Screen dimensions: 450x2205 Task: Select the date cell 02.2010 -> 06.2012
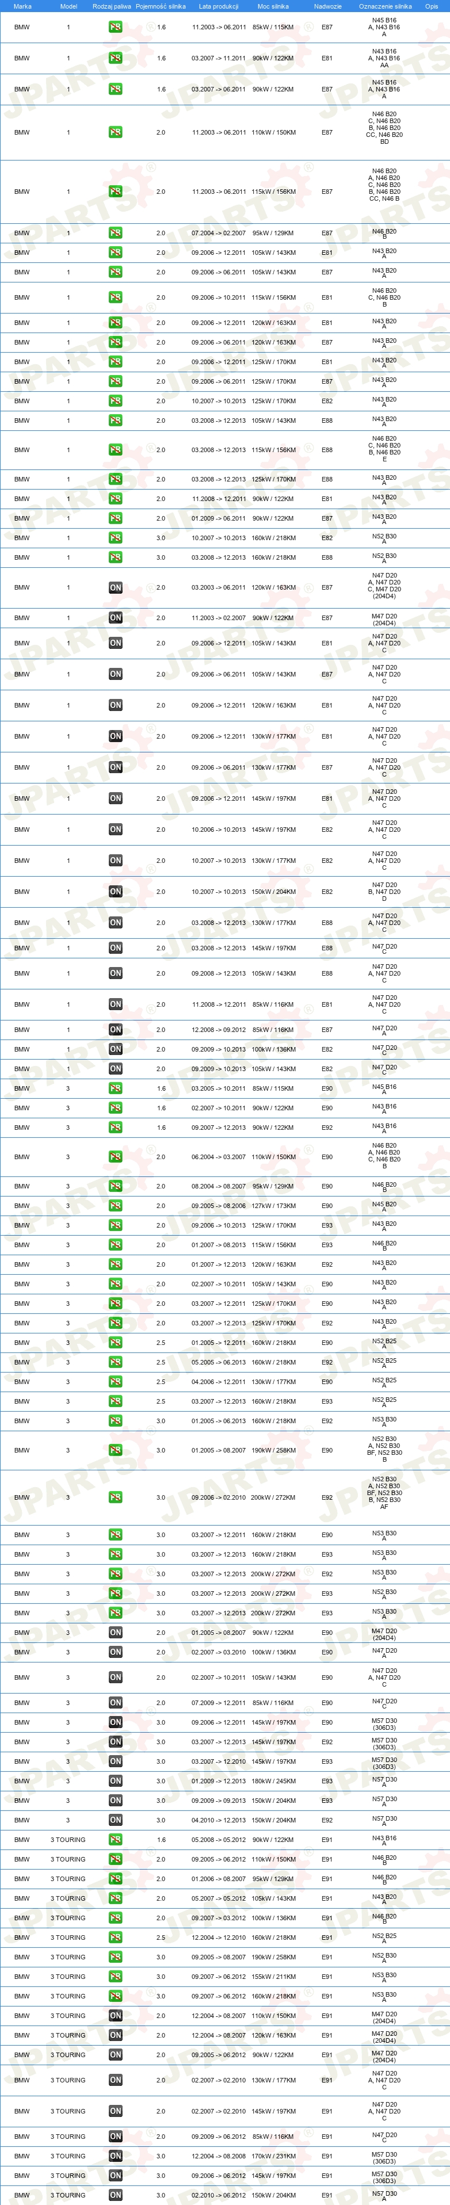[x=218, y=2195]
